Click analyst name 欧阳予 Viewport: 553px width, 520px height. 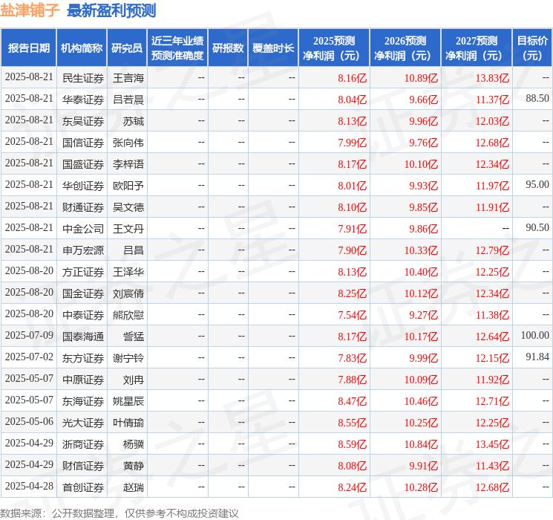(x=128, y=186)
